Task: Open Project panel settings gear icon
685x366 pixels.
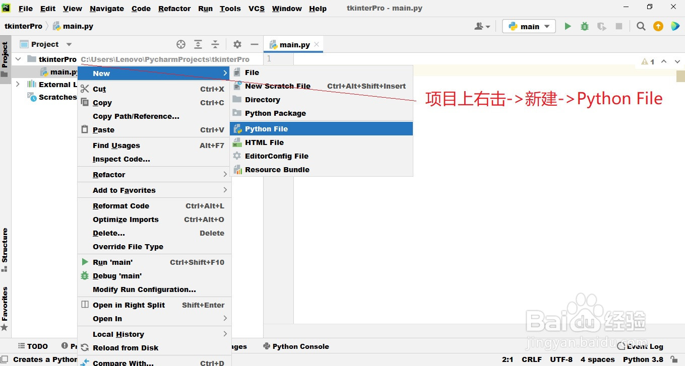Action: point(237,44)
